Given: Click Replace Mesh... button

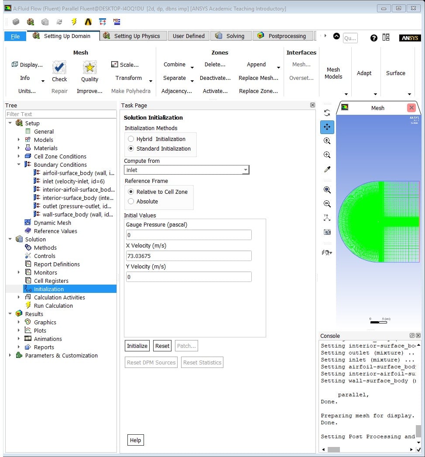Looking at the screenshot, I should (258, 78).
